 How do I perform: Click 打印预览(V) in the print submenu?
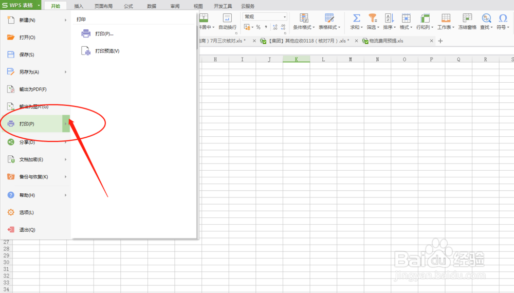(x=100, y=51)
